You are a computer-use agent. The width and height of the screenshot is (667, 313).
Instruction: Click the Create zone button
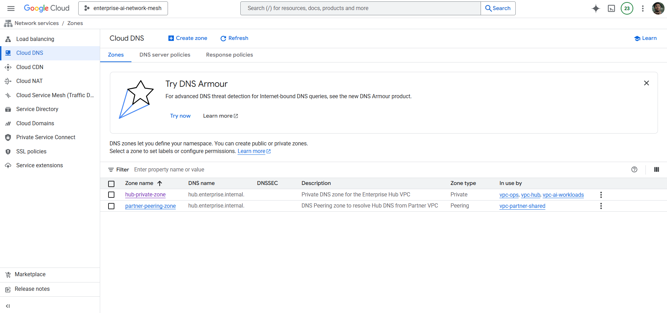click(188, 38)
